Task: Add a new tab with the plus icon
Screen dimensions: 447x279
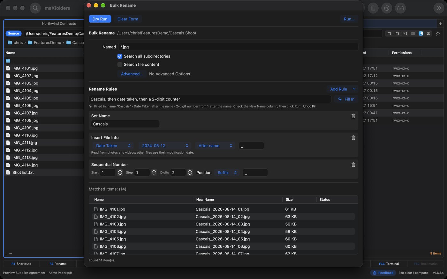Action: tap(440, 24)
